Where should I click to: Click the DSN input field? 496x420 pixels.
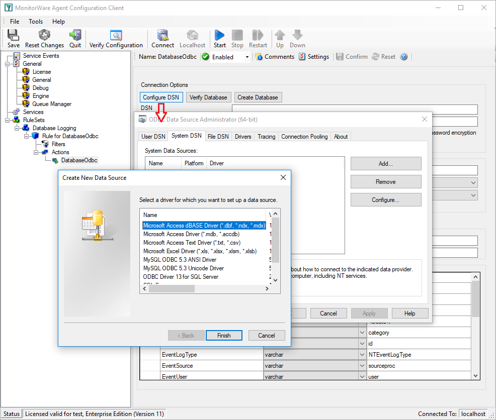(355, 110)
